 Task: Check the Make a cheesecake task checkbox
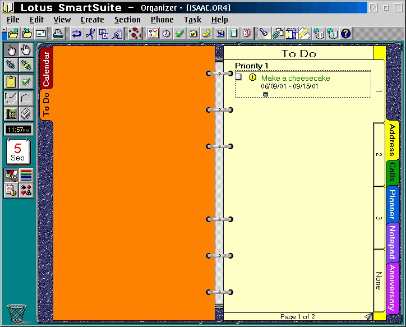238,77
